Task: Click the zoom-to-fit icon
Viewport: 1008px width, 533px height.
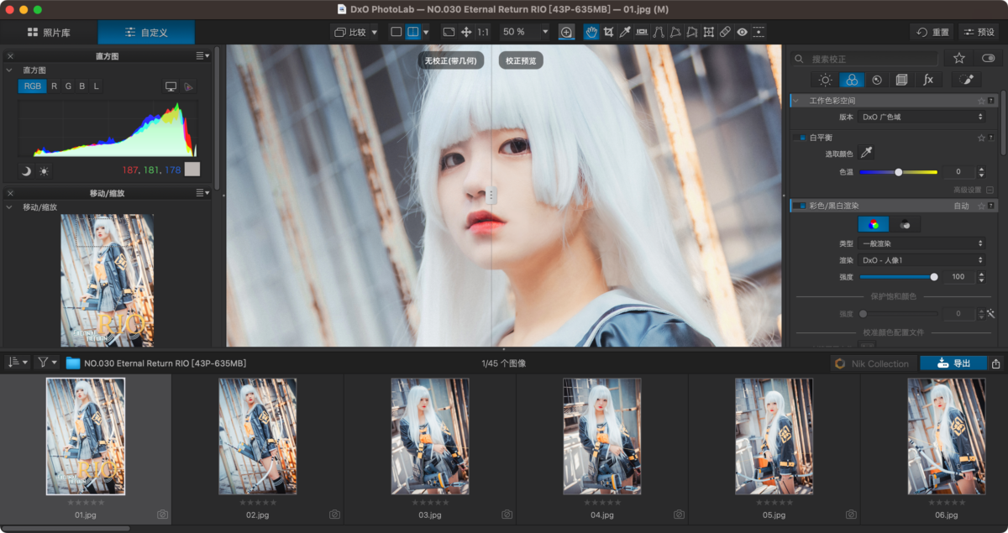Action: click(449, 32)
